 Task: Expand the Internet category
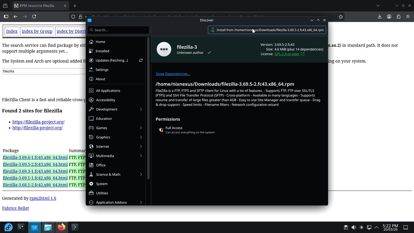(141, 147)
